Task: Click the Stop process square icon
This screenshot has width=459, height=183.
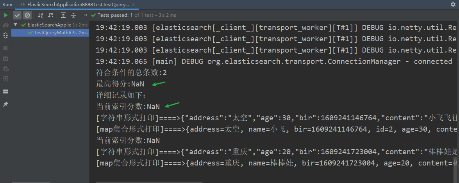Action: coord(5,48)
